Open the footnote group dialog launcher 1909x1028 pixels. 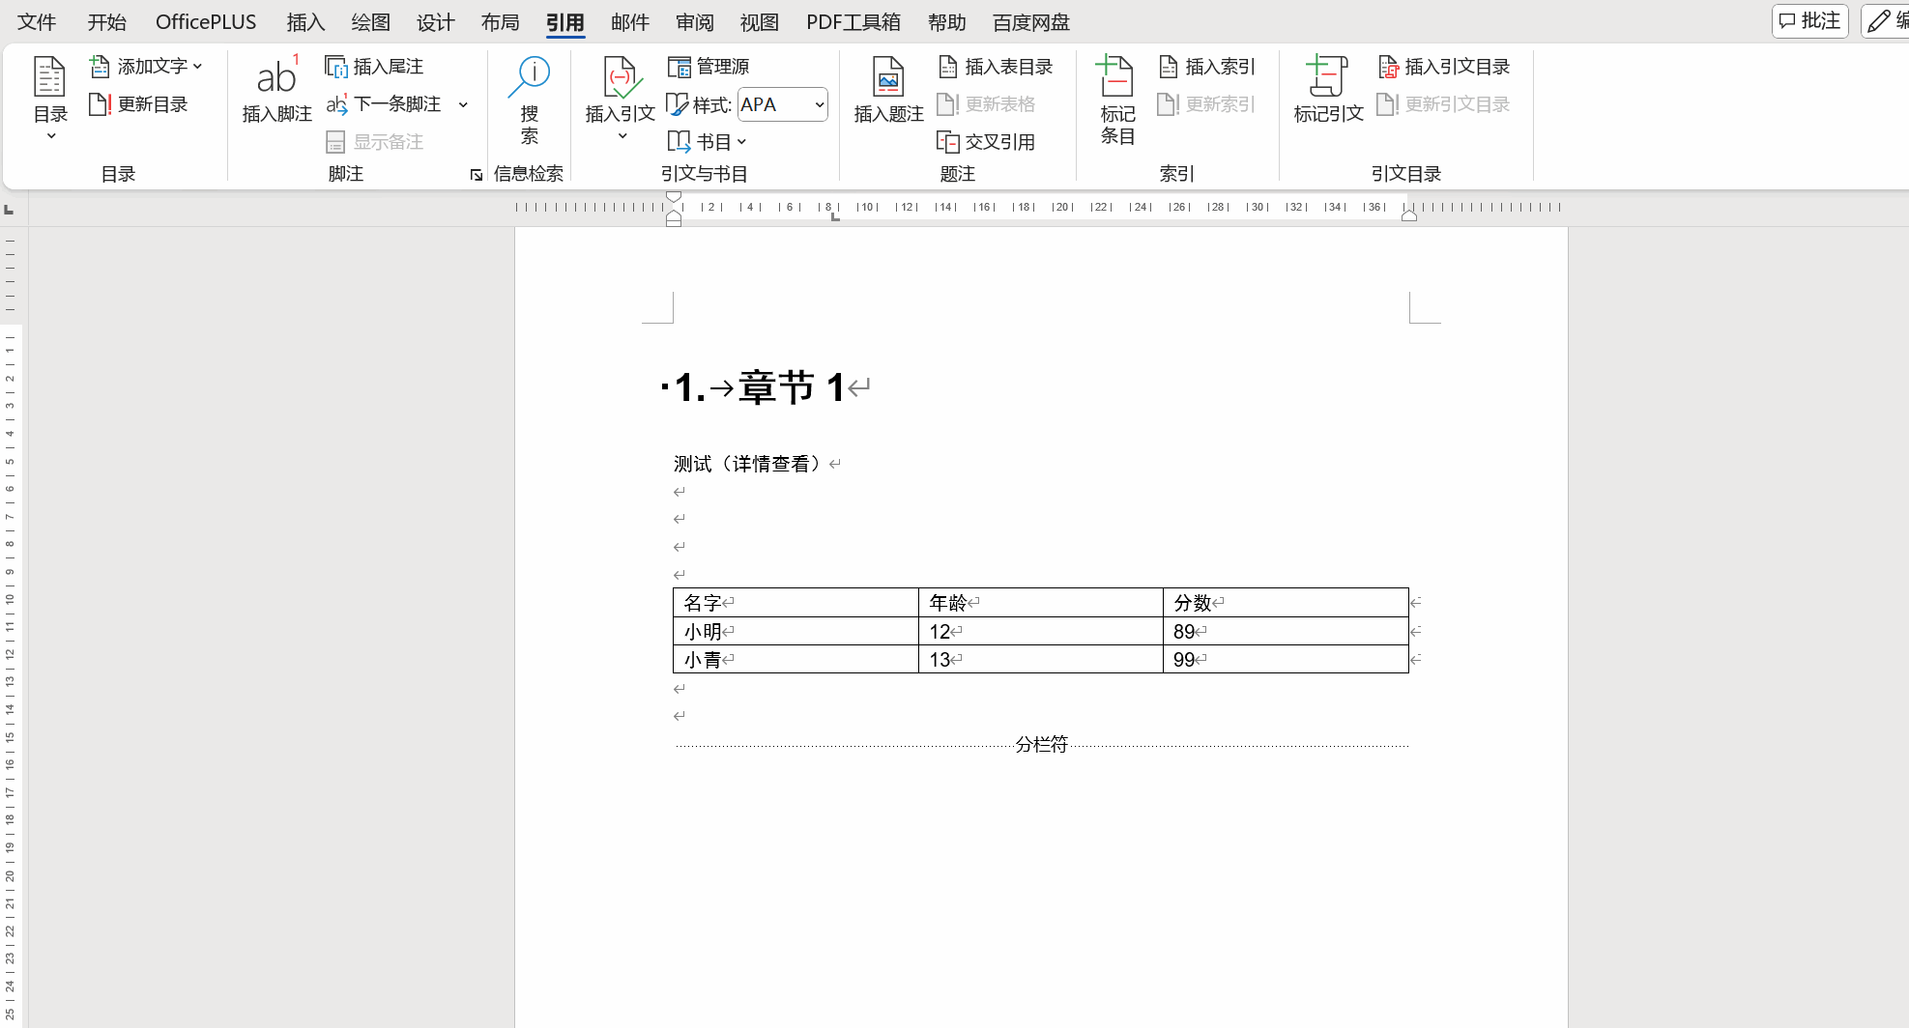click(x=476, y=175)
